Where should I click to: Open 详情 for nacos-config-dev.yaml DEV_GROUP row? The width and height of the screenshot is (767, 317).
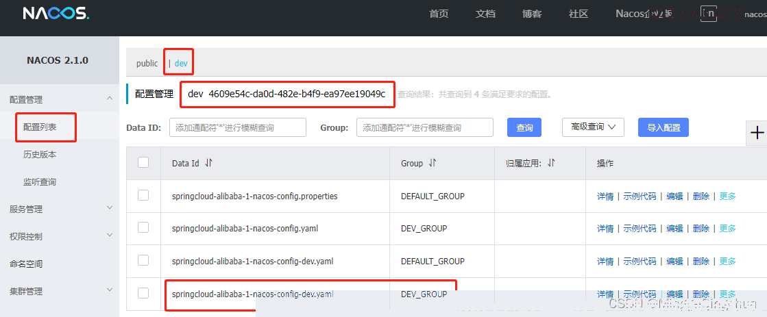coord(605,294)
